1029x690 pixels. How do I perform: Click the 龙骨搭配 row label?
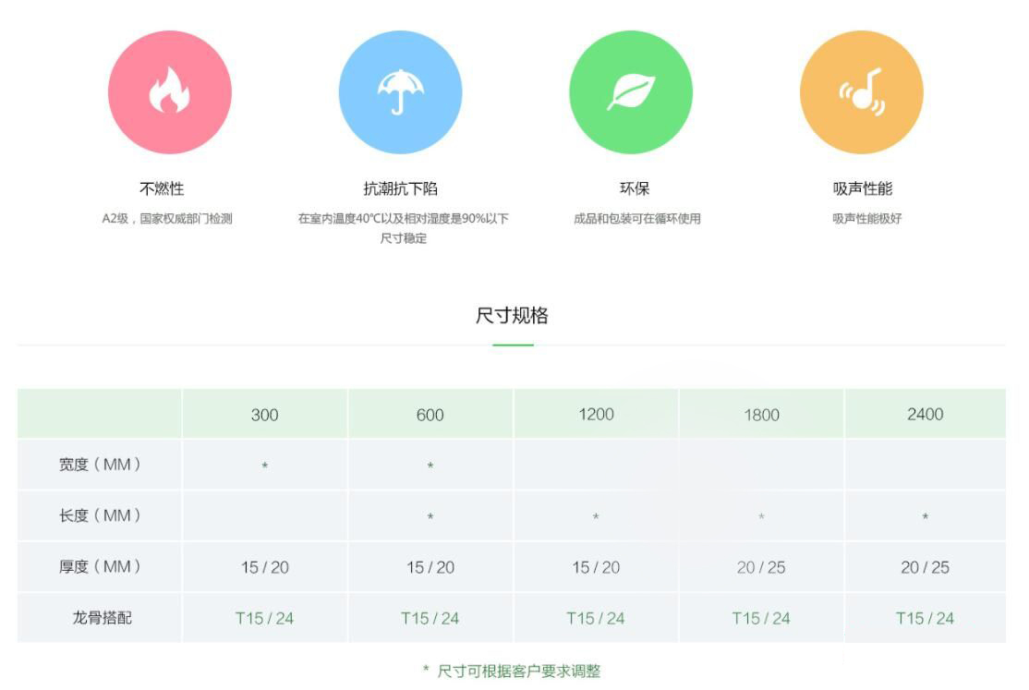point(102,617)
